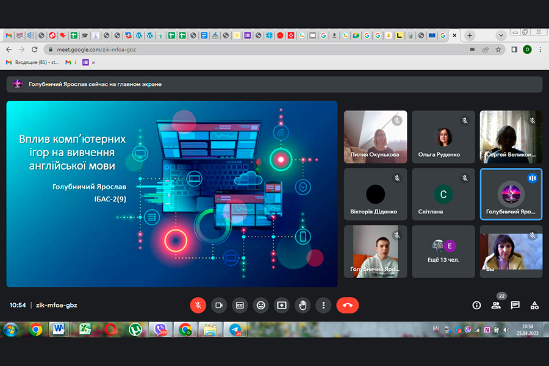Viewport: 549px width, 366px height.
Task: Raise your hand
Action: 303,305
